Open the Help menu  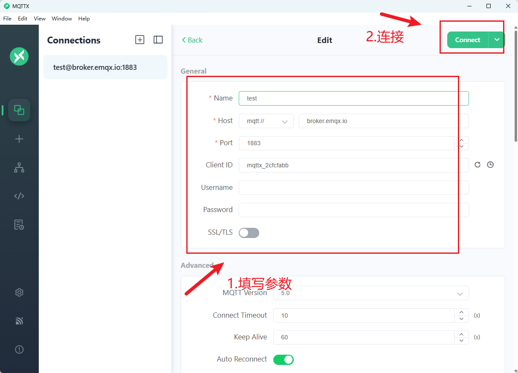pos(84,19)
